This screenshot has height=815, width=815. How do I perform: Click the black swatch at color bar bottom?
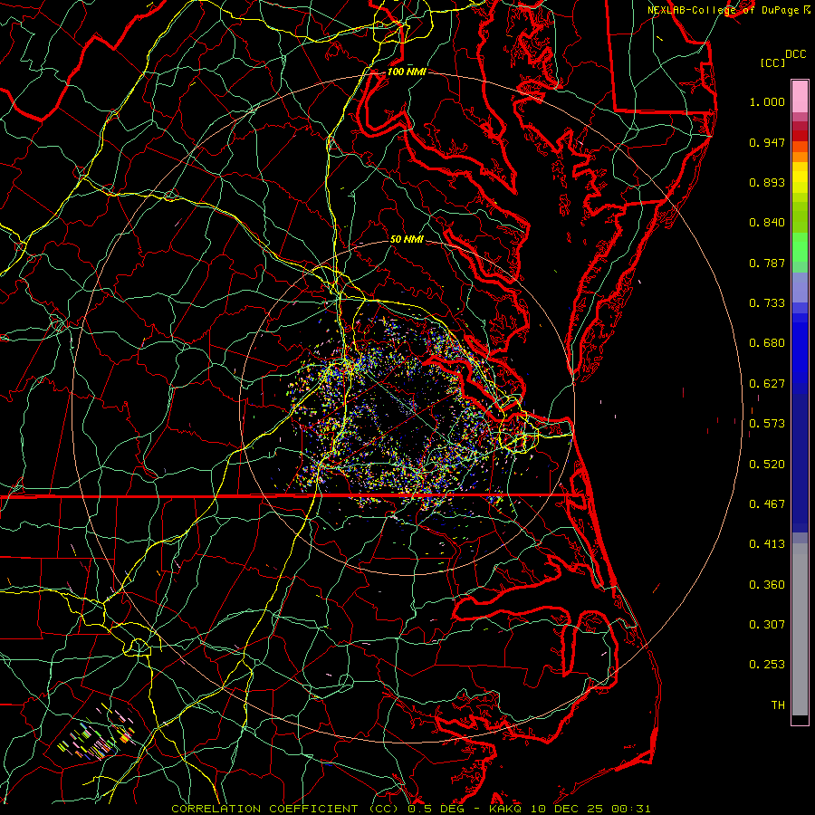[800, 719]
